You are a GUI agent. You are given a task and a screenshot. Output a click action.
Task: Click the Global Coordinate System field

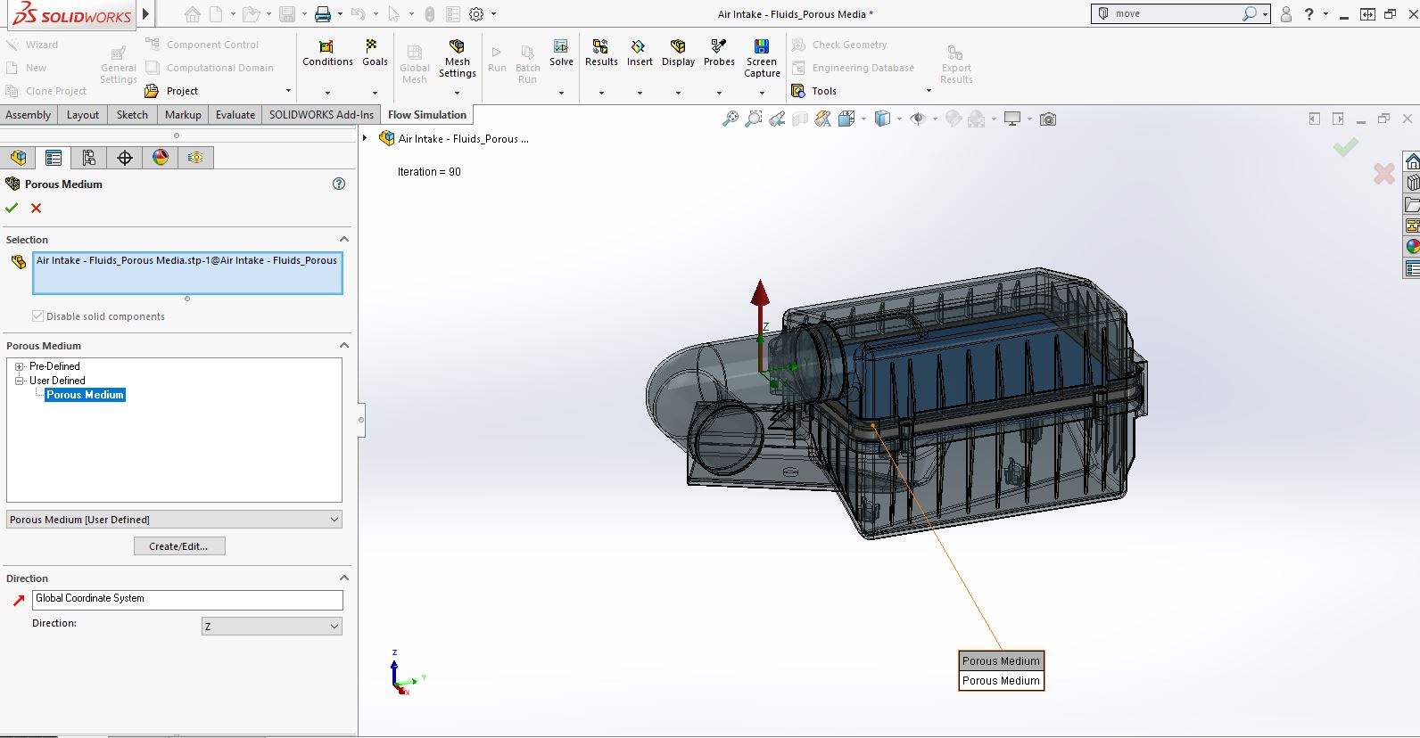(x=187, y=599)
